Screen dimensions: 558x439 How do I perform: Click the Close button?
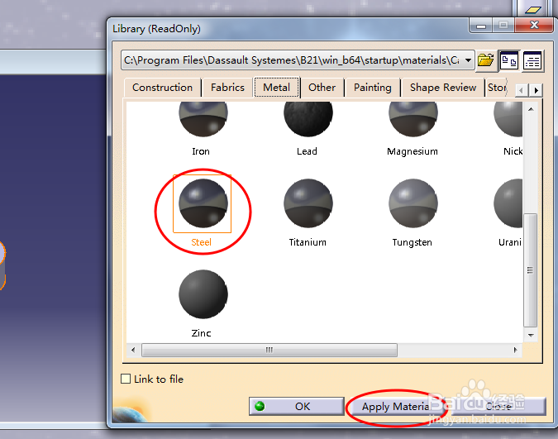[498, 406]
